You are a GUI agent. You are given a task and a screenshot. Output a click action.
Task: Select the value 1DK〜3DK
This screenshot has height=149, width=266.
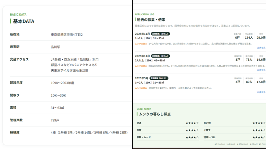(58, 96)
